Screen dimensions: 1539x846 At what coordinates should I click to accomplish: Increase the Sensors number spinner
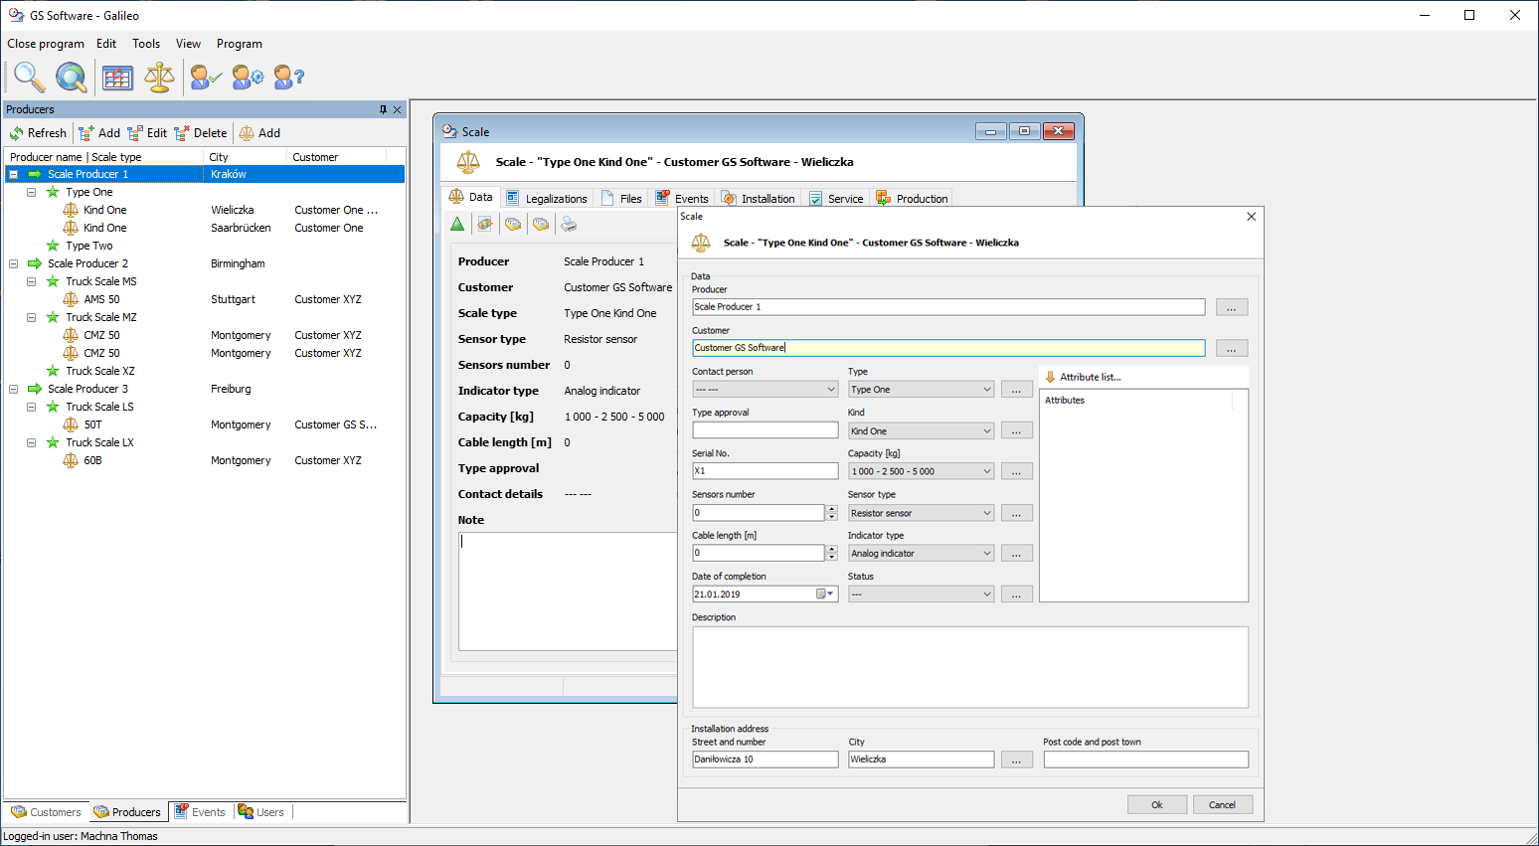[x=832, y=509]
